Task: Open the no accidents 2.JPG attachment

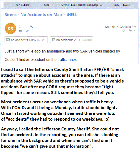Action: tap(72, 40)
